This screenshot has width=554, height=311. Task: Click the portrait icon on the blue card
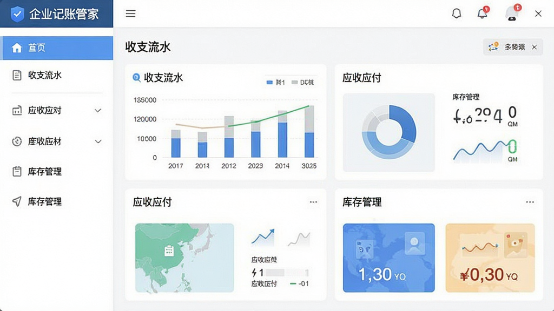(x=414, y=244)
